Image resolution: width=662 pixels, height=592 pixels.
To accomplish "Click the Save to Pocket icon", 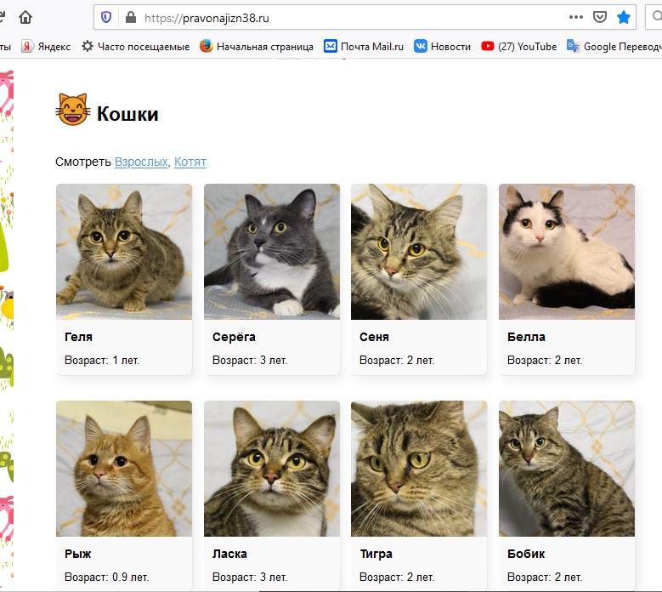I will [x=600, y=17].
